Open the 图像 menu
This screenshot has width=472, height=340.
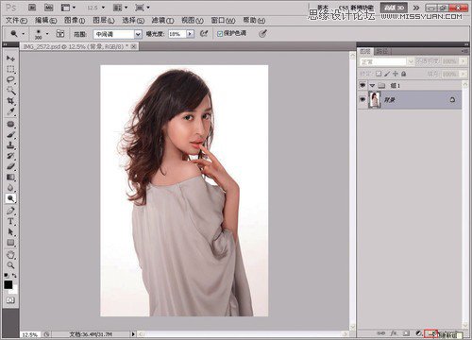point(75,21)
